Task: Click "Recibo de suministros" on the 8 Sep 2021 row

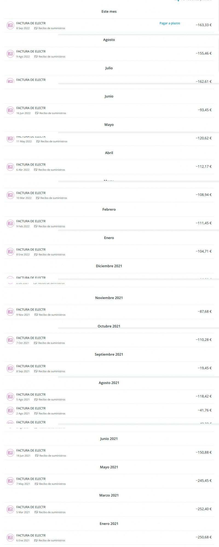Action: pyautogui.click(x=52, y=372)
